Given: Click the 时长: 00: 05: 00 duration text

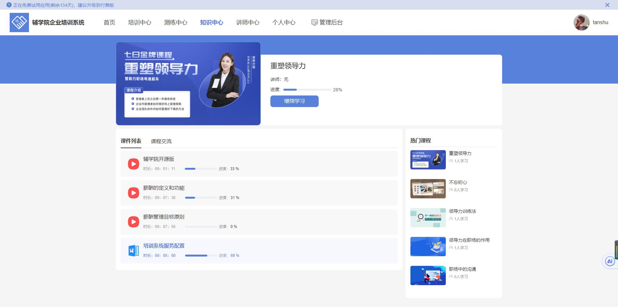Looking at the screenshot, I should (x=159, y=256).
